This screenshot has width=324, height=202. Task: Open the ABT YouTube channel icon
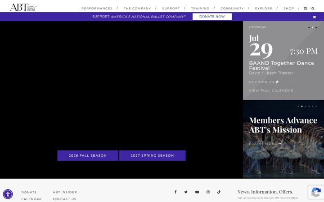(x=197, y=192)
